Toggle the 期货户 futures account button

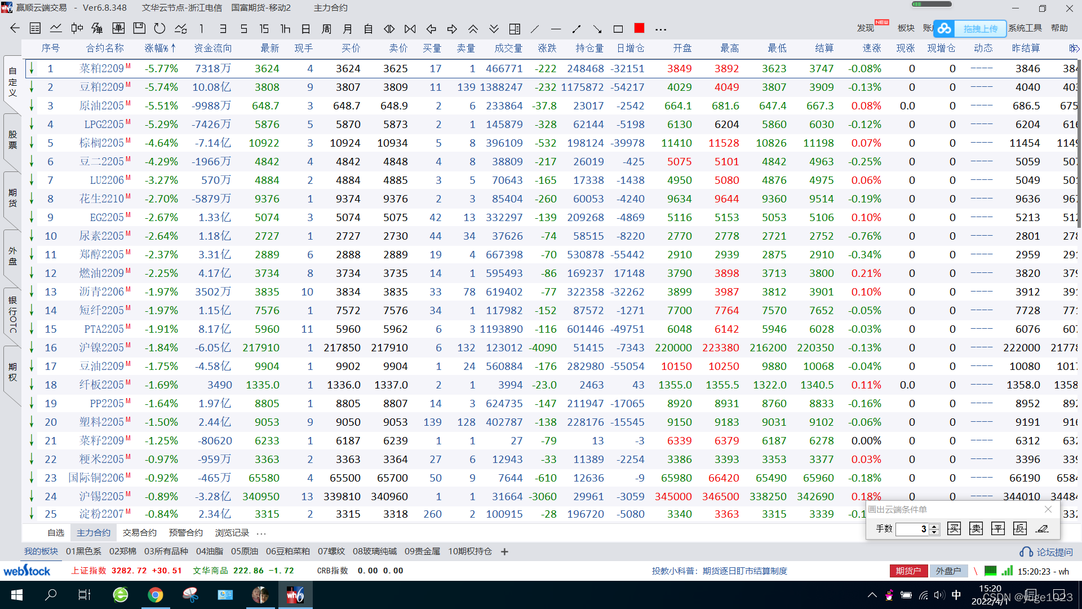coord(908,571)
